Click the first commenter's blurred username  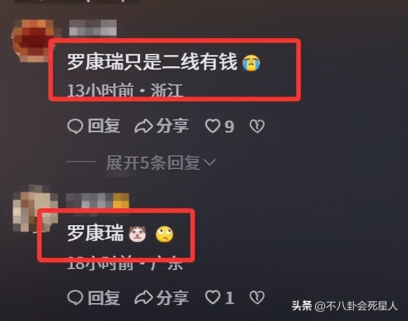[92, 28]
